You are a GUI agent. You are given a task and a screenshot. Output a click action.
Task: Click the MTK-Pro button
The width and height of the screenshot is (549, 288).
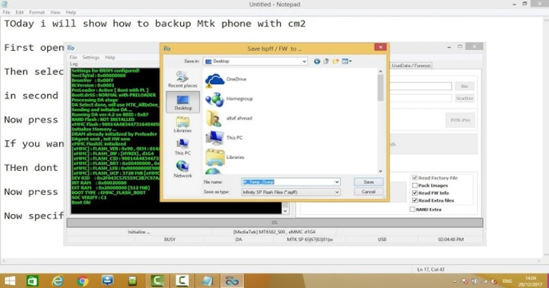[460, 121]
